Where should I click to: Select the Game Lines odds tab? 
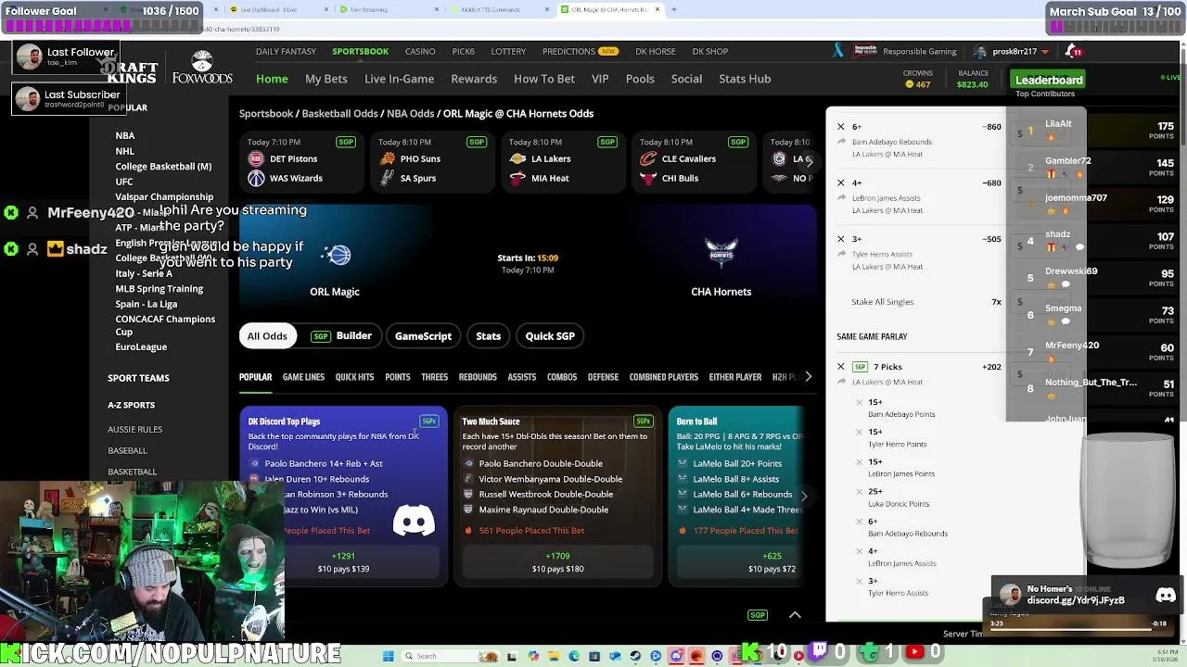303,377
